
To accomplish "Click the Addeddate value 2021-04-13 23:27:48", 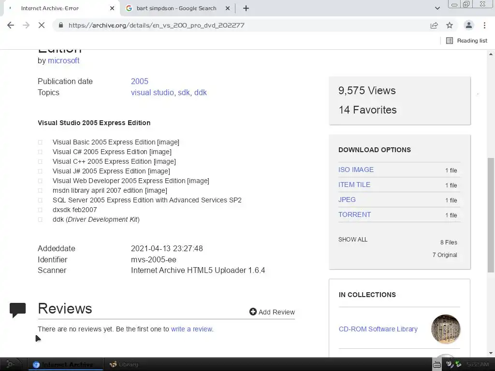I will tap(167, 249).
